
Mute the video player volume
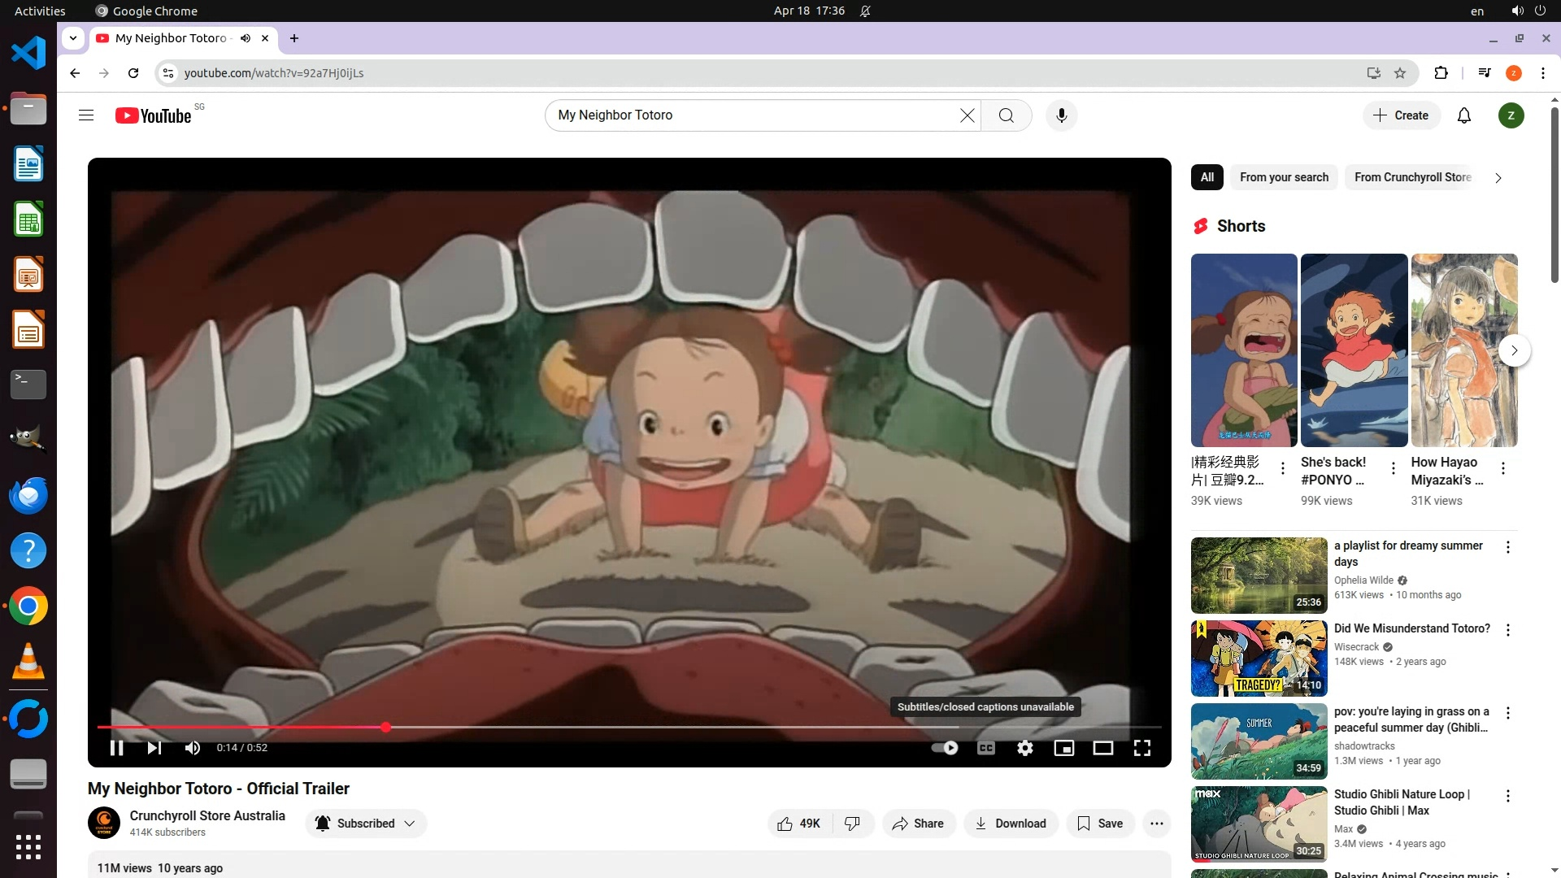pyautogui.click(x=193, y=748)
